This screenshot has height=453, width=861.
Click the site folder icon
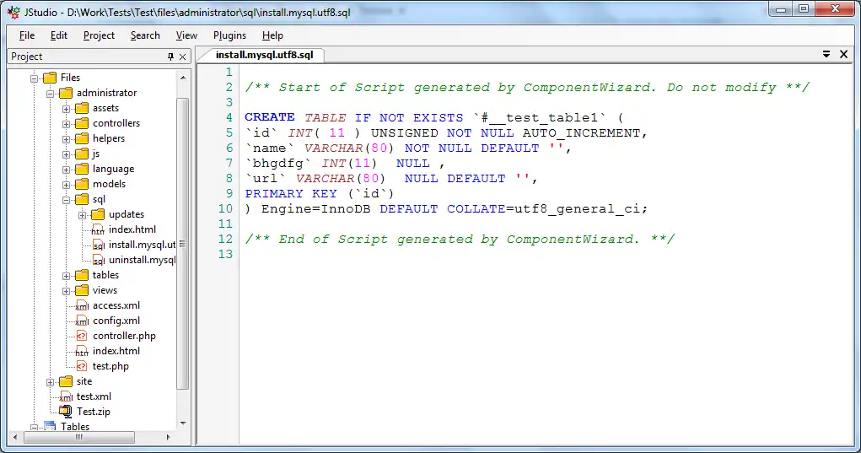click(x=66, y=381)
